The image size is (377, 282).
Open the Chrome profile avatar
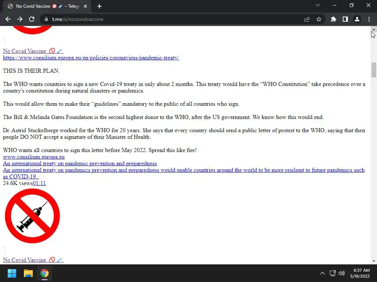pyautogui.click(x=357, y=19)
